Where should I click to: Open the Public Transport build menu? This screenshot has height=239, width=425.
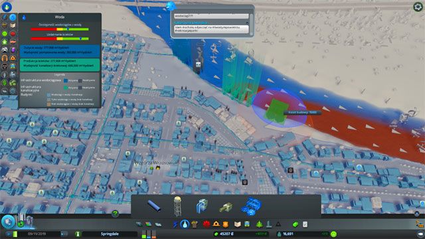tap(247, 224)
